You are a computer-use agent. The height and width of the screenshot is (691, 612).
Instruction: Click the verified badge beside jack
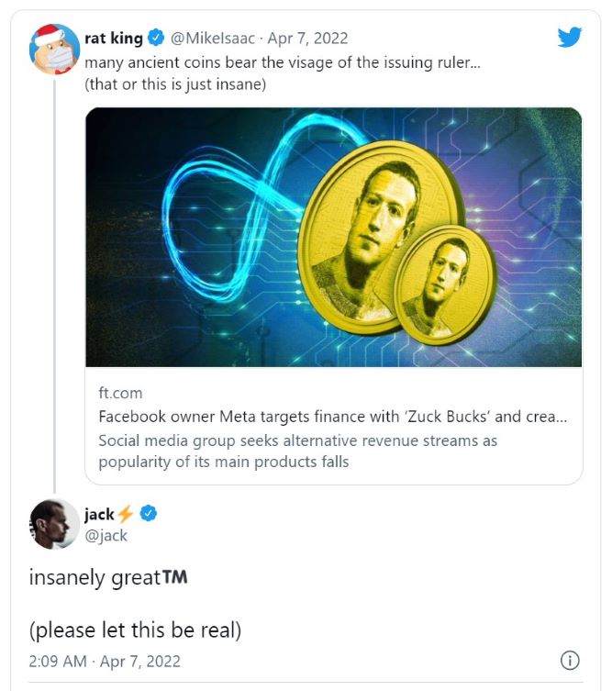click(x=148, y=514)
